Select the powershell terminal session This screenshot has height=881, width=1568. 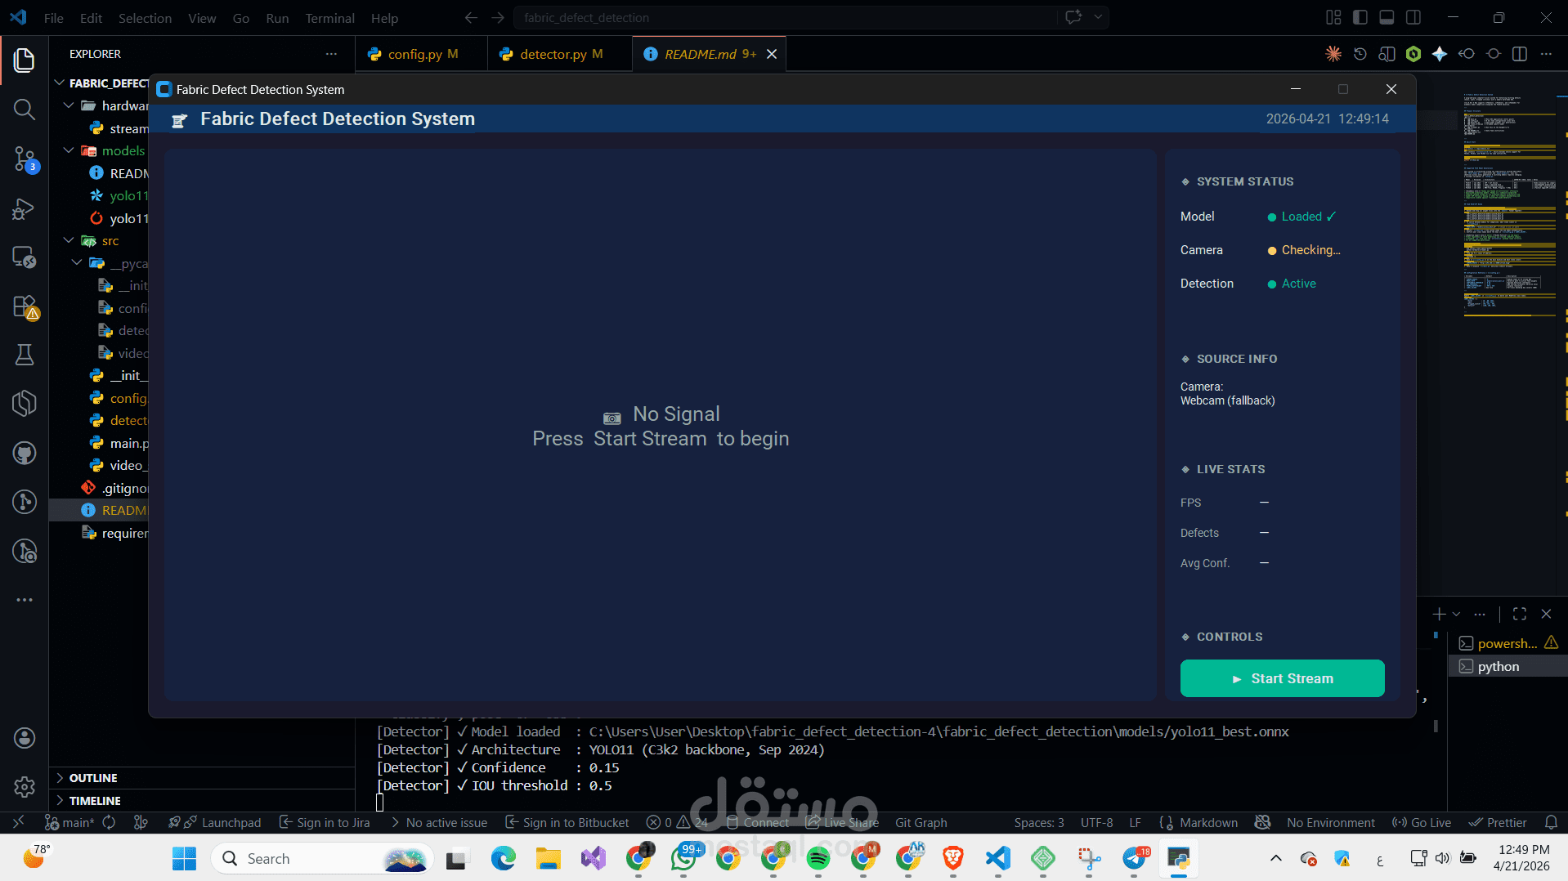click(1507, 643)
